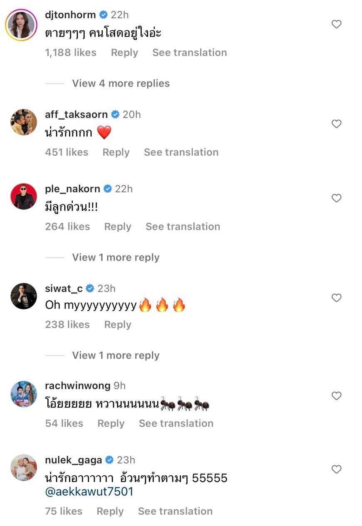
Task: Like the djtonhorm comment with heart icon
Action: click(x=336, y=25)
